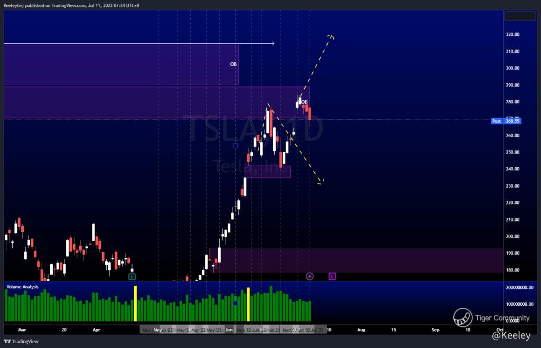Image resolution: width=541 pixels, height=348 pixels.
Task: Click the 200000000.00 volume axis label
Action: (x=520, y=287)
